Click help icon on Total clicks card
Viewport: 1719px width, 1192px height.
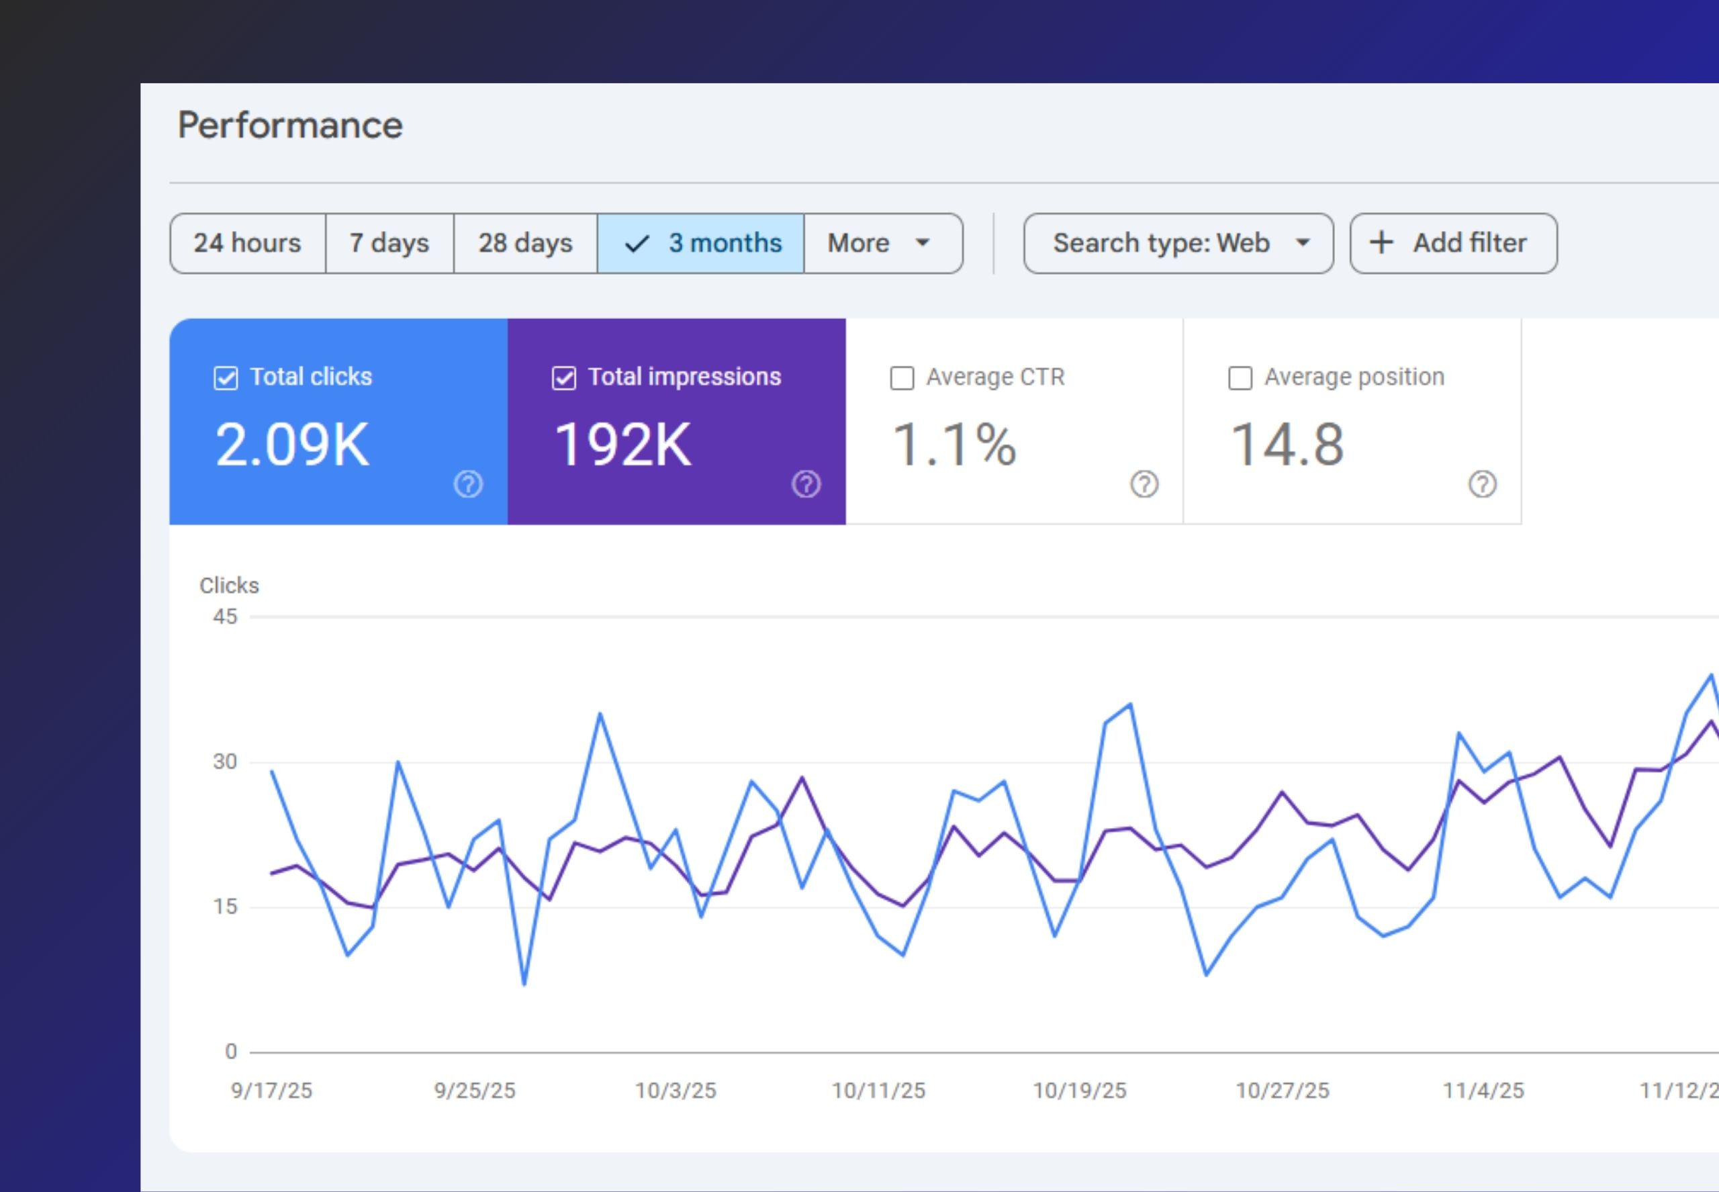click(468, 484)
